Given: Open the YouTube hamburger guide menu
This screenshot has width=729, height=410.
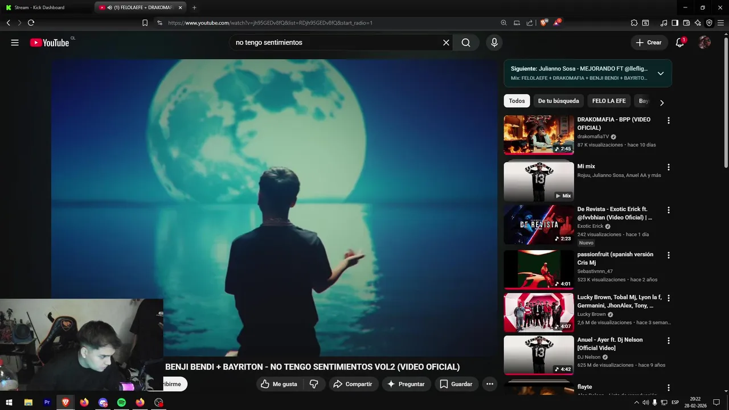Looking at the screenshot, I should coord(15,43).
